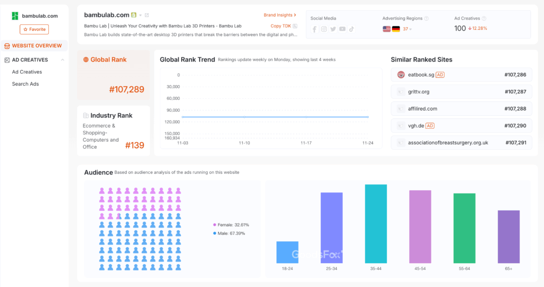Open dropdown arrow next to bambulab.com title
Viewport: 544px width, 287px height.
(x=140, y=15)
